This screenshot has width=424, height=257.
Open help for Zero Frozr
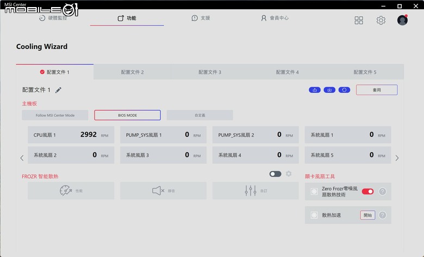[x=382, y=191]
